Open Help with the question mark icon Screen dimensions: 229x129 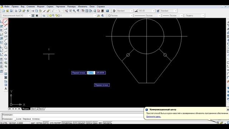(107, 11)
